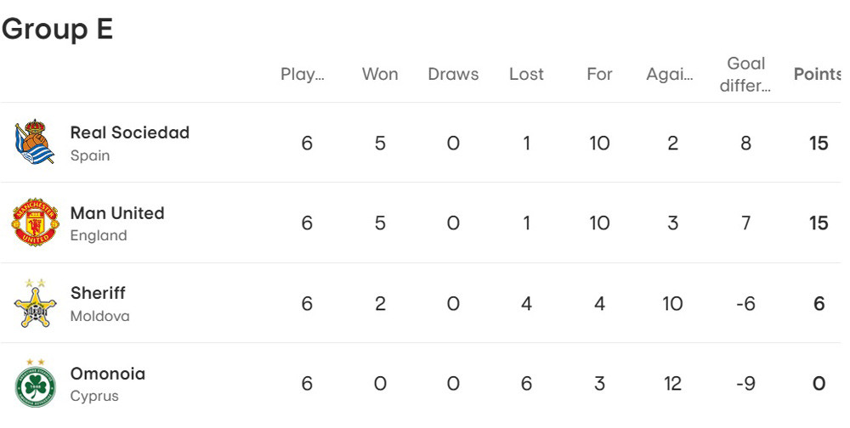Open the Man United team link
This screenshot has height=428, width=850.
(x=116, y=213)
